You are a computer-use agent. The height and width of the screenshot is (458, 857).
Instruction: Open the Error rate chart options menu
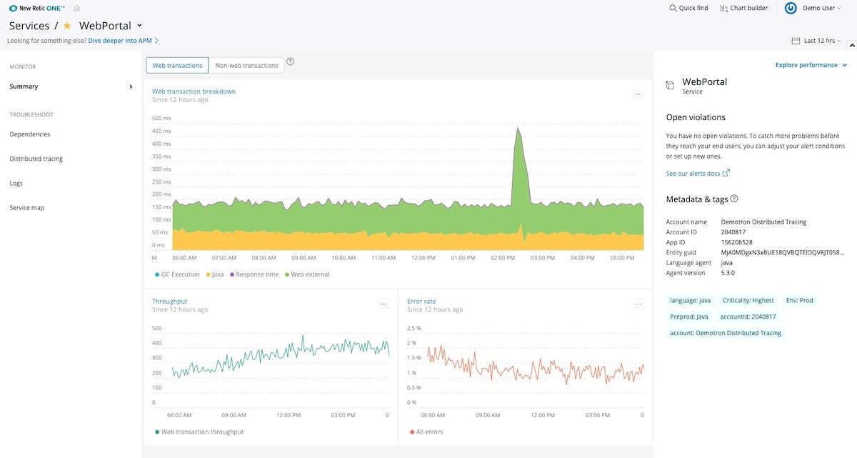638,304
